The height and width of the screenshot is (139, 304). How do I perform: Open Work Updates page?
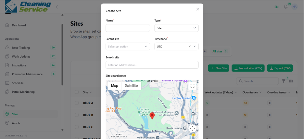coord(21,57)
